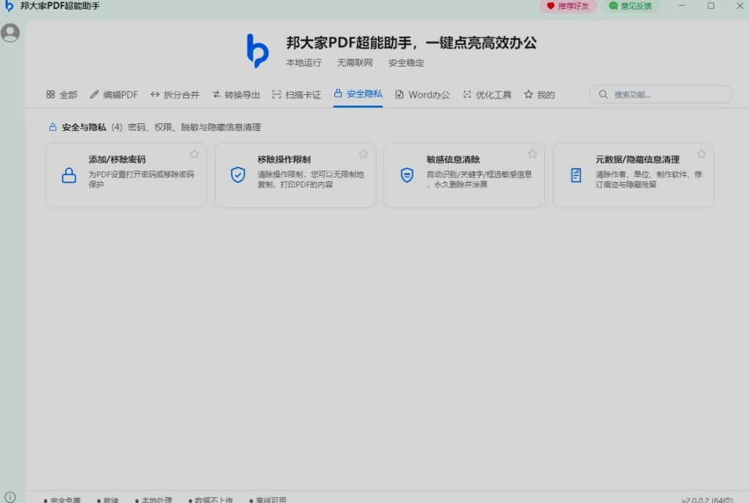Click the 完全免费 status bar entry
749x503 pixels.
pyautogui.click(x=62, y=500)
